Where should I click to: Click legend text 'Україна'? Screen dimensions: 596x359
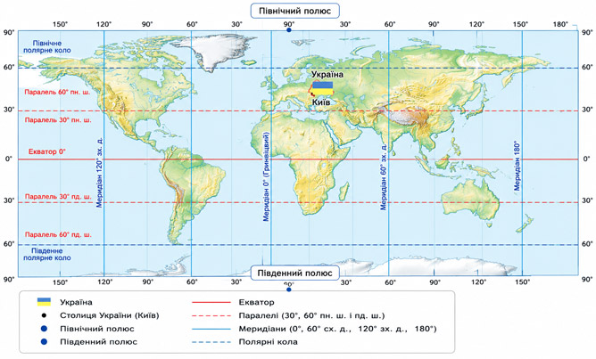coord(76,303)
